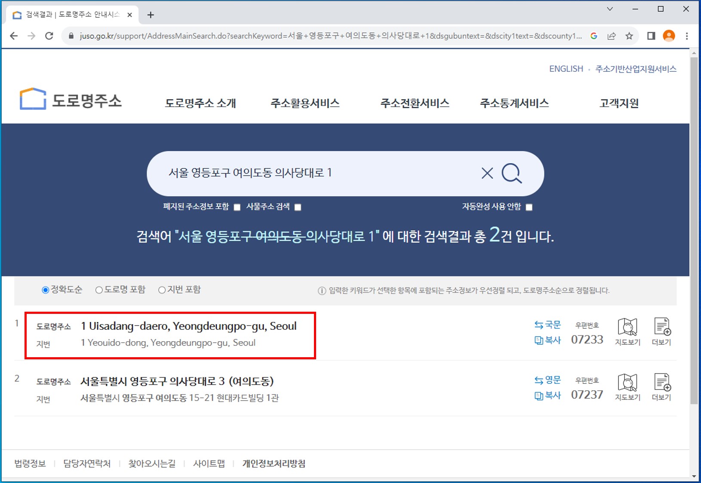Open map view for postal code 07237
Screen dimensions: 701x483
click(627, 387)
